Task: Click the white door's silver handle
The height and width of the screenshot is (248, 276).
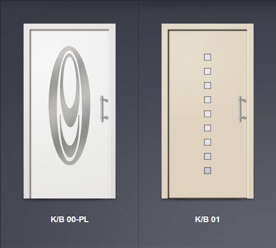Action: (103, 109)
